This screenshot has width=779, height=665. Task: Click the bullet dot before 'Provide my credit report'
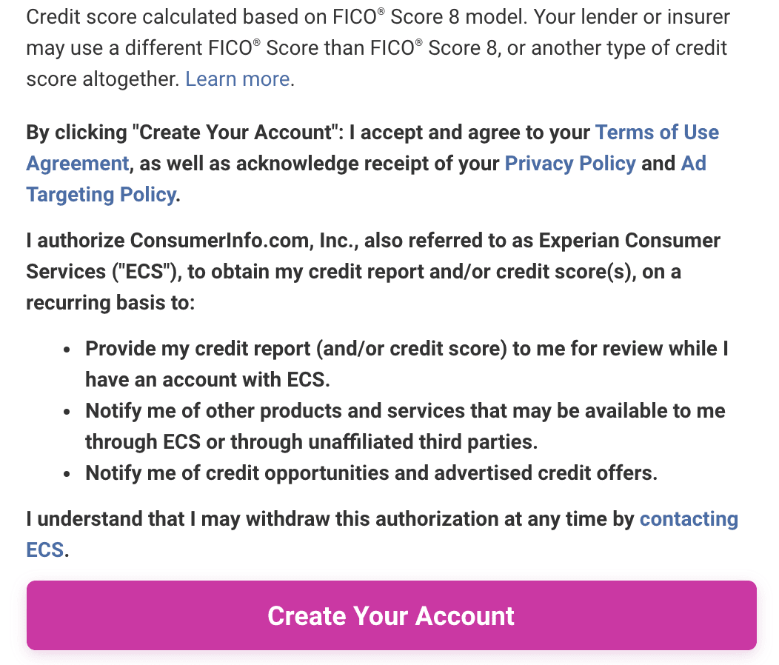[67, 350]
